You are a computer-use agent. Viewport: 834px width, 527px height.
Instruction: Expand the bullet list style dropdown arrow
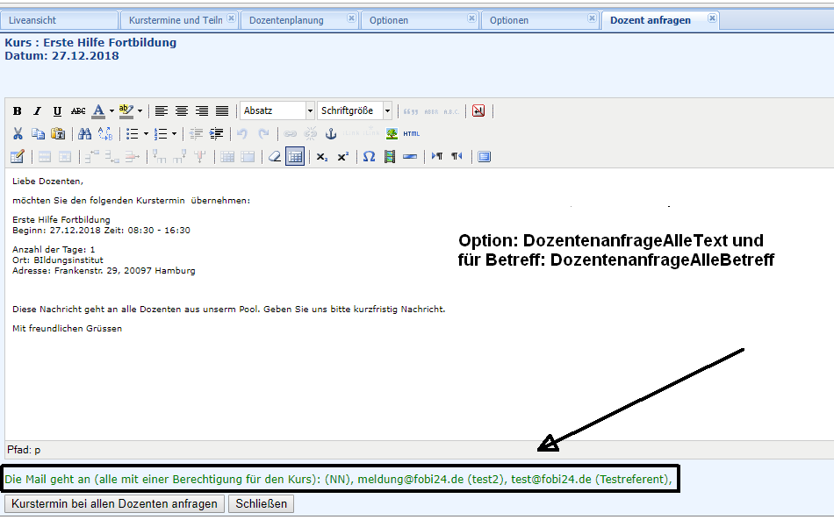pyautogui.click(x=146, y=134)
